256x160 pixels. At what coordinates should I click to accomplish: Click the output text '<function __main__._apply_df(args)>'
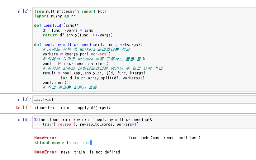click(73, 108)
